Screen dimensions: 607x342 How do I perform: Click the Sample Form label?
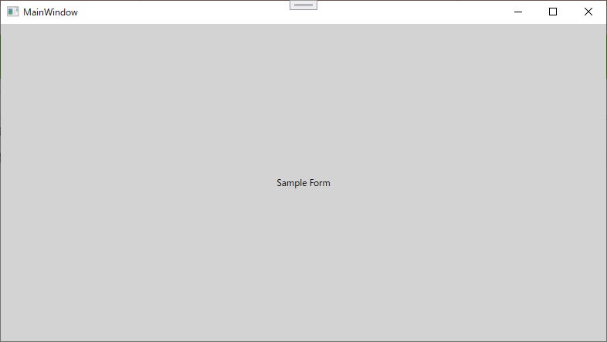click(x=303, y=183)
